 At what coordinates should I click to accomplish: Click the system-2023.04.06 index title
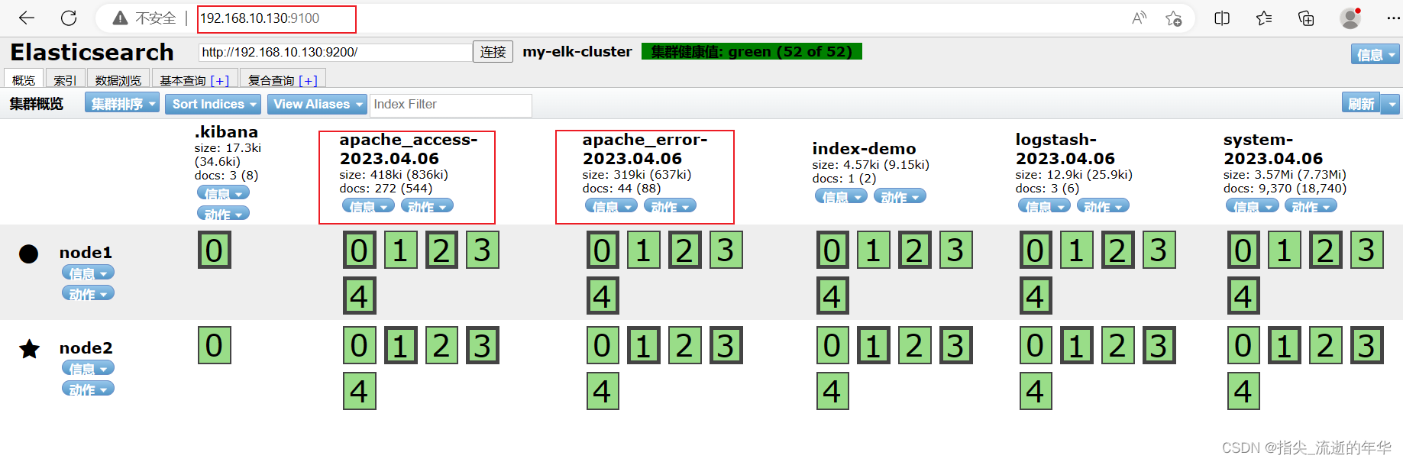[1273, 149]
